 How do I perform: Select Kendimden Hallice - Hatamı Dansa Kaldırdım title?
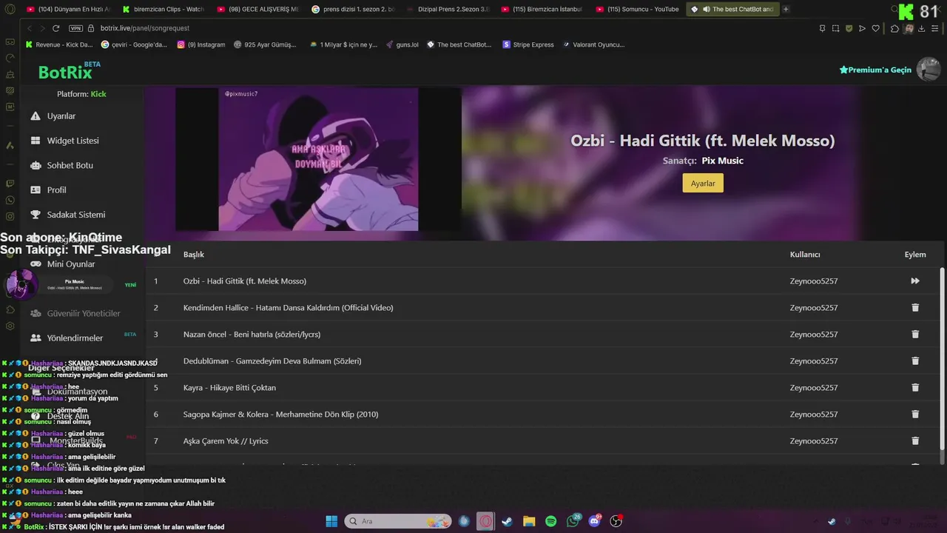coord(289,307)
